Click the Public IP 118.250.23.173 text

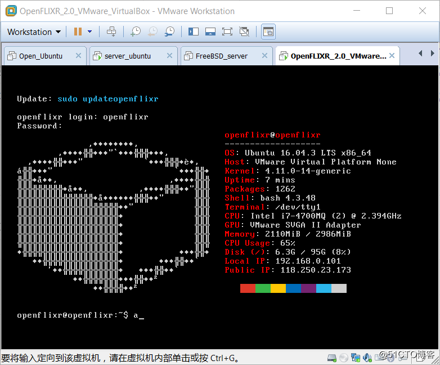(x=288, y=270)
